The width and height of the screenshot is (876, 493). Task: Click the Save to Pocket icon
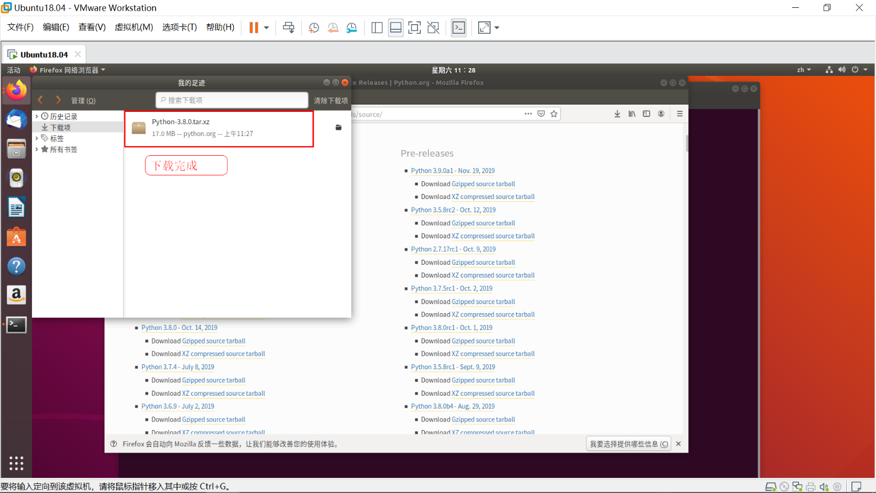coord(541,114)
